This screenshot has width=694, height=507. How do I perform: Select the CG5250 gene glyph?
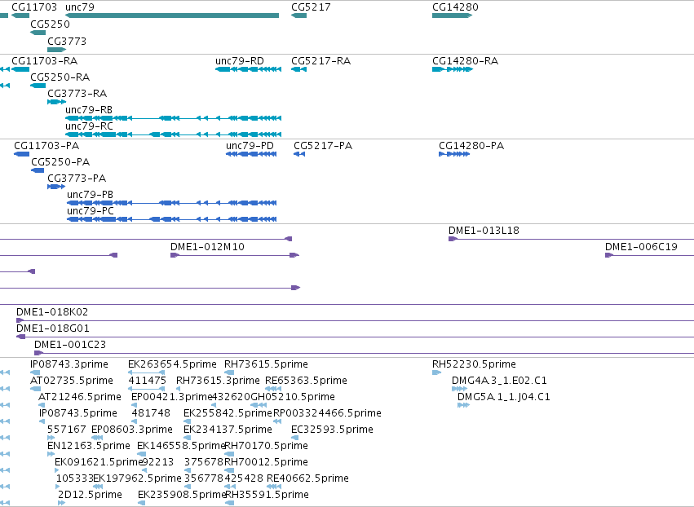coord(38,33)
